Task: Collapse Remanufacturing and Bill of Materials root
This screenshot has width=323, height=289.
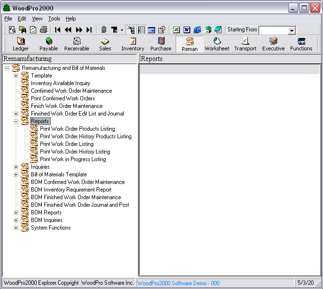Action: point(7,68)
